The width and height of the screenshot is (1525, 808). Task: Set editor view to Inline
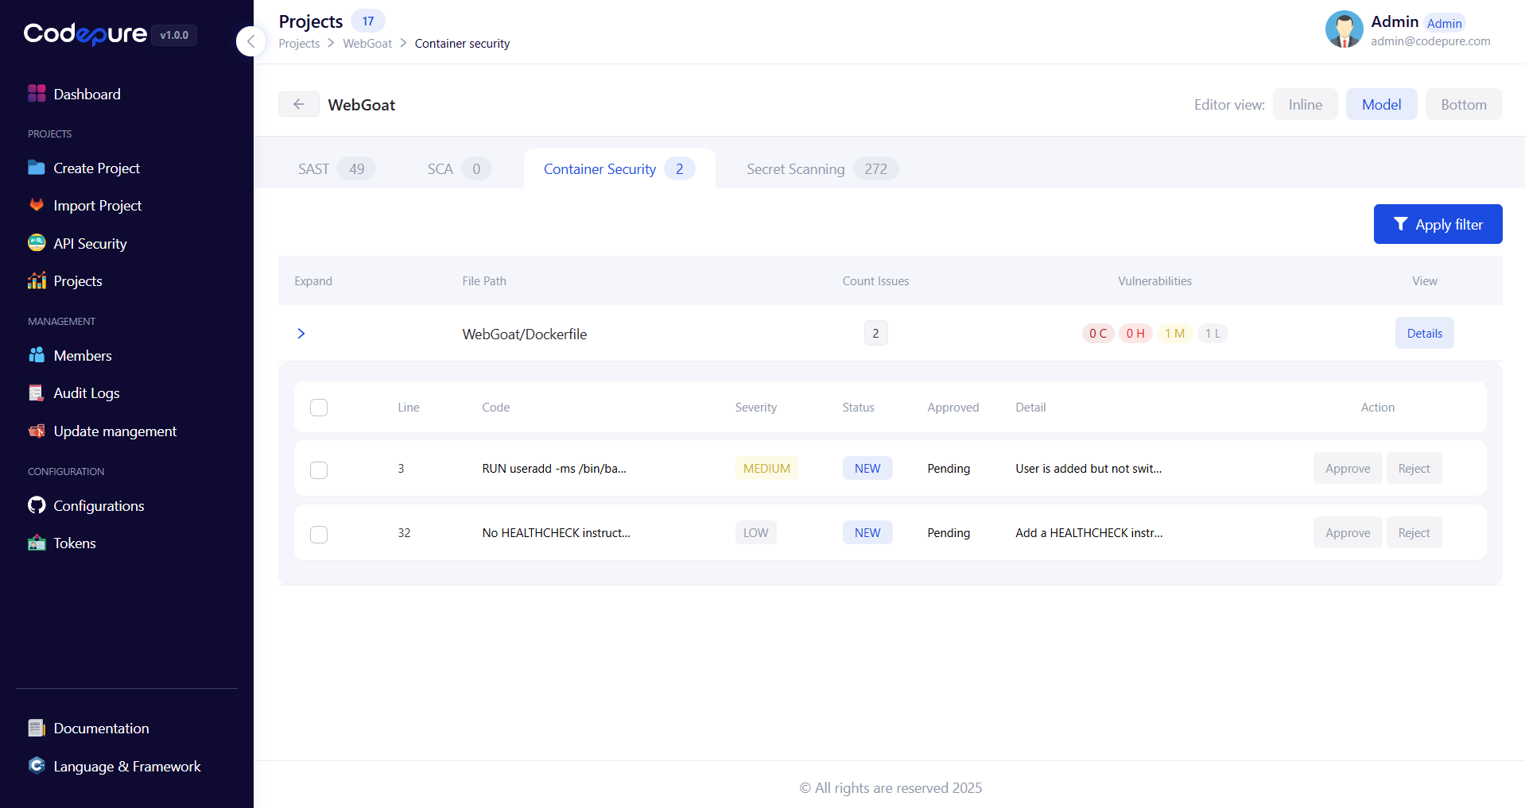pos(1305,104)
